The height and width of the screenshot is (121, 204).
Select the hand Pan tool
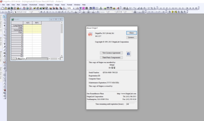tap(4, 56)
